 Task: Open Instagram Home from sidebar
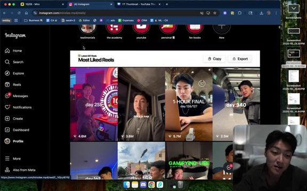13,51
